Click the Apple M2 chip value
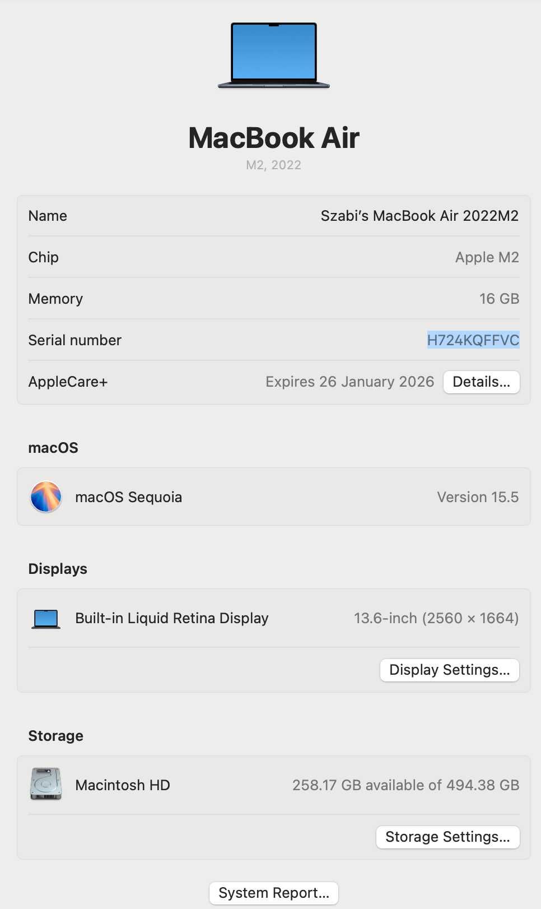The image size is (541, 909). [x=487, y=257]
